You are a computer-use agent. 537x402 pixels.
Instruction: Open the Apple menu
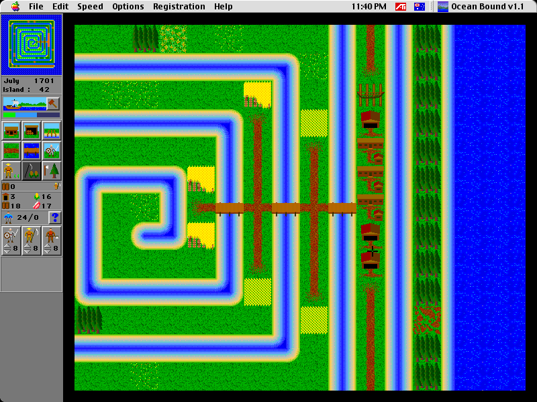(15, 6)
